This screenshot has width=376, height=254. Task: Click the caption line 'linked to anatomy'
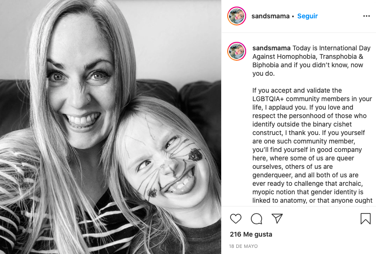[x=312, y=200]
